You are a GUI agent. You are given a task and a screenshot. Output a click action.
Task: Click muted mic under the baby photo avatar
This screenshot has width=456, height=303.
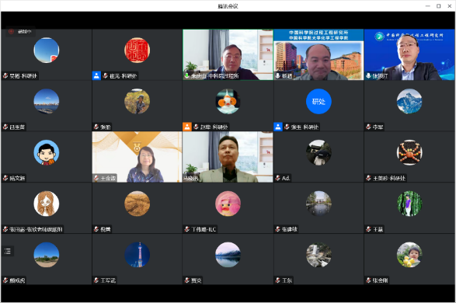pos(369,280)
